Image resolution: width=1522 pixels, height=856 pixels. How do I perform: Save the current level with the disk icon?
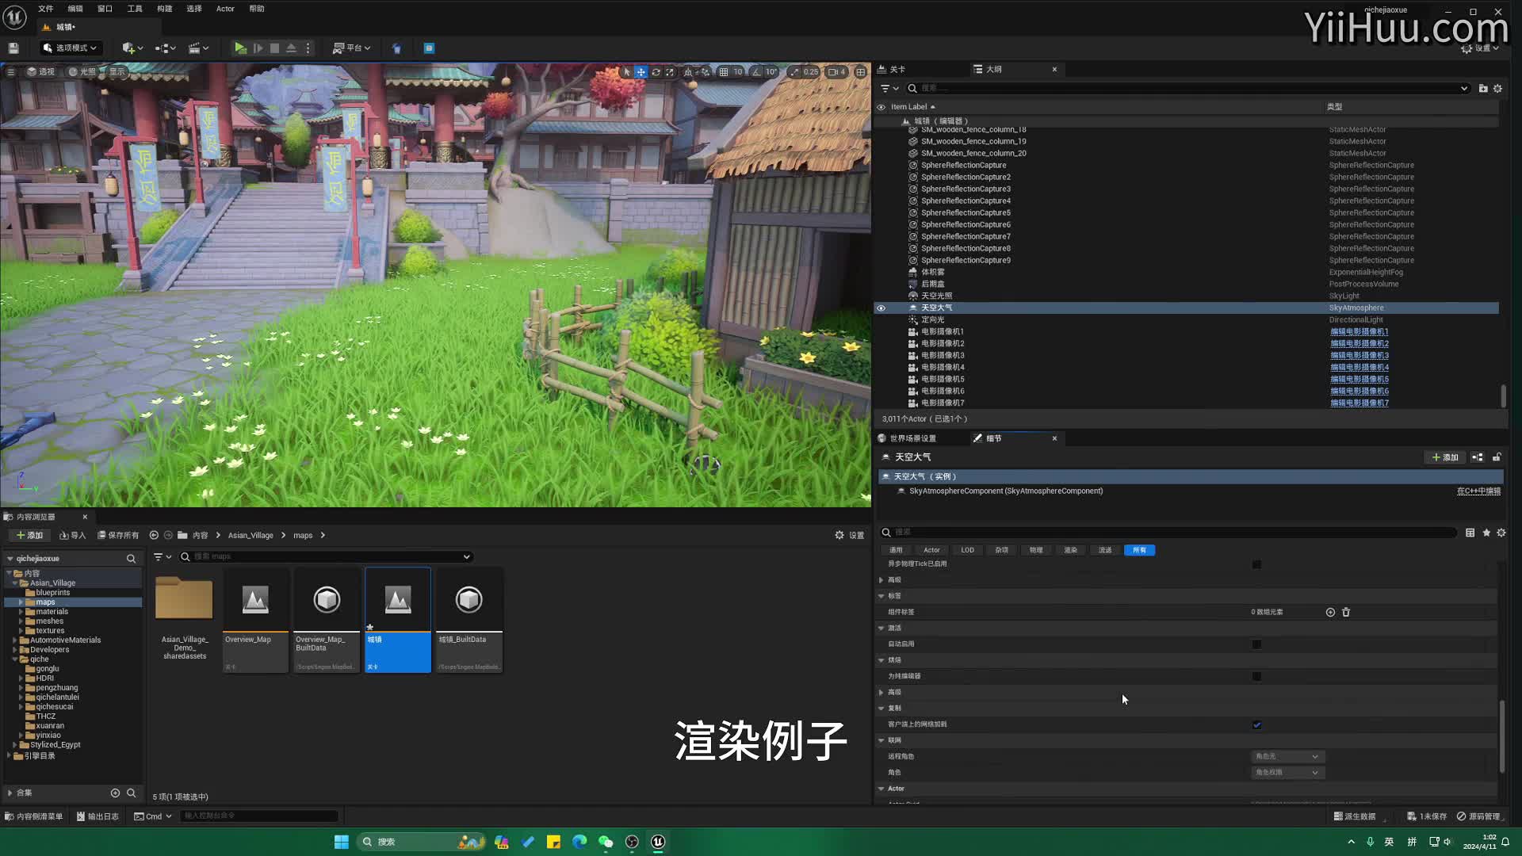coord(13,48)
